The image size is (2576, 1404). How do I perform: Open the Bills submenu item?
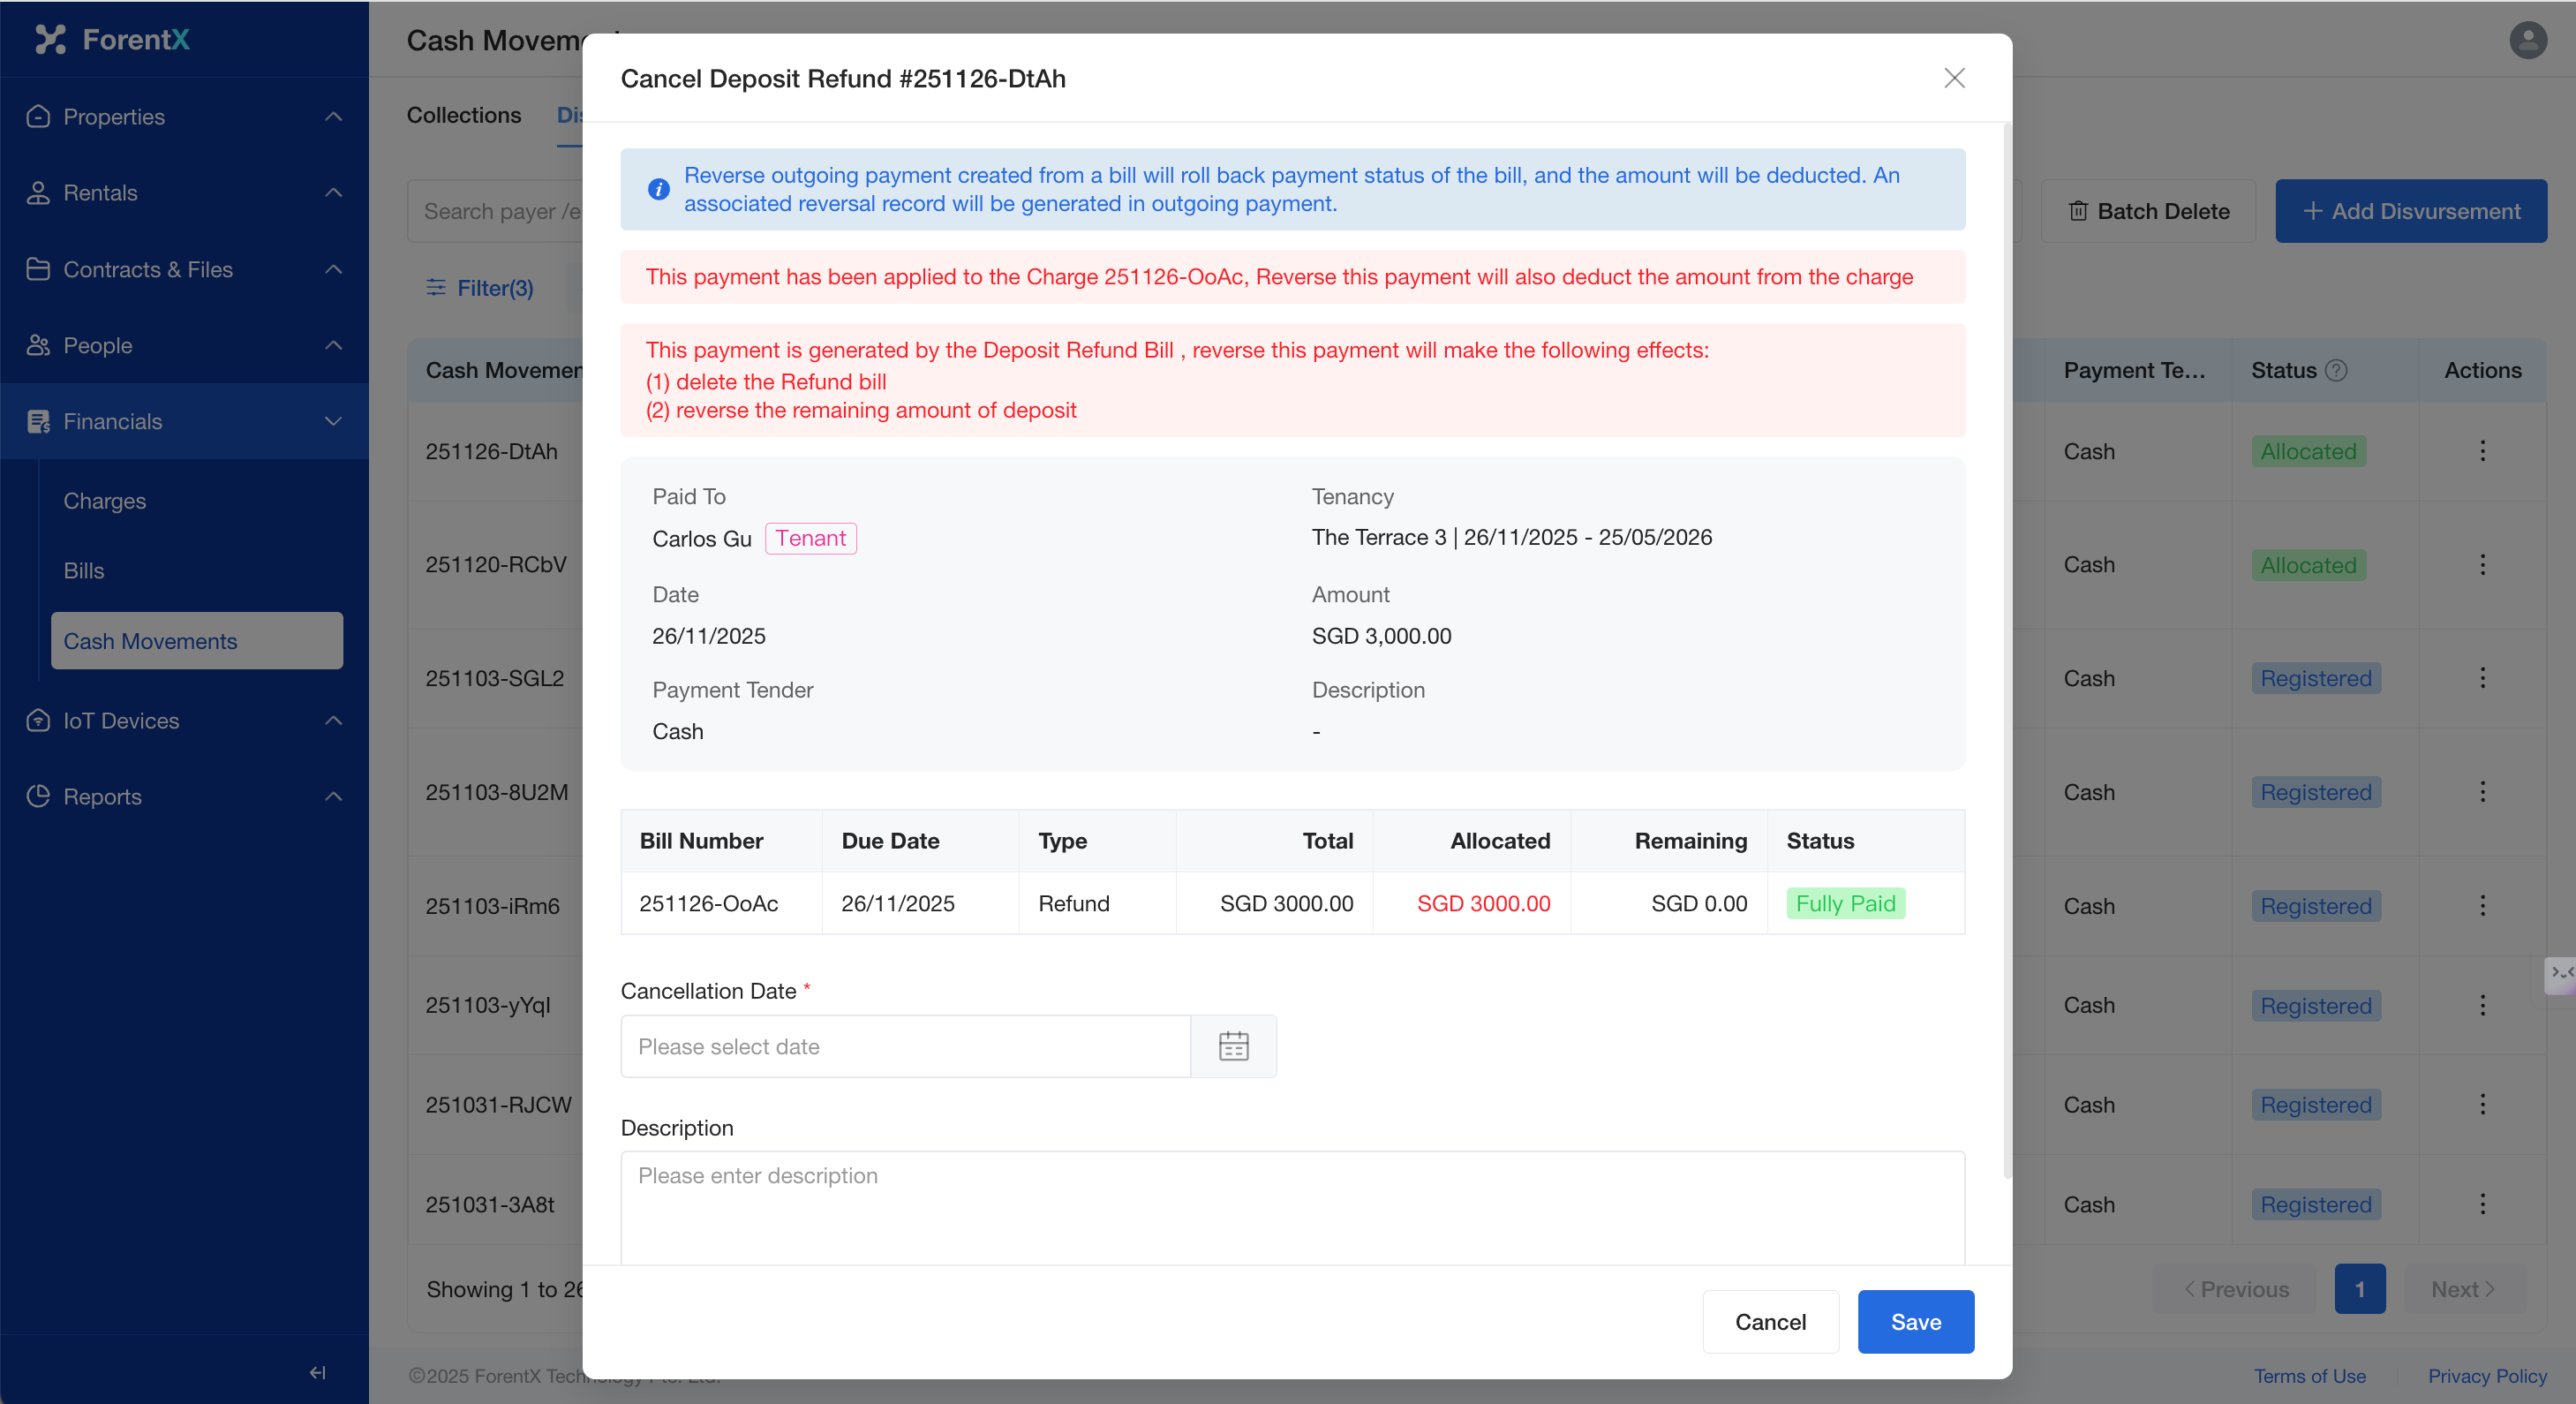83,570
